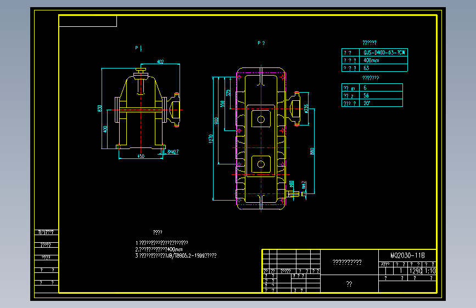Image resolution: width=476 pixels, height=308 pixels.
Task: Click the module value 6 in gear table
Action: 365,88
